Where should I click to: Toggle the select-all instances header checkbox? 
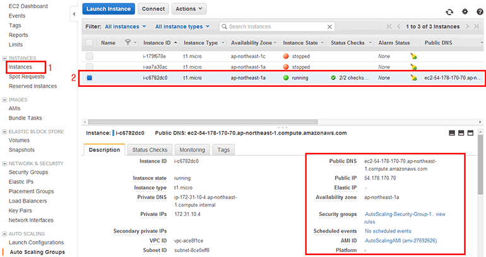tap(90, 43)
